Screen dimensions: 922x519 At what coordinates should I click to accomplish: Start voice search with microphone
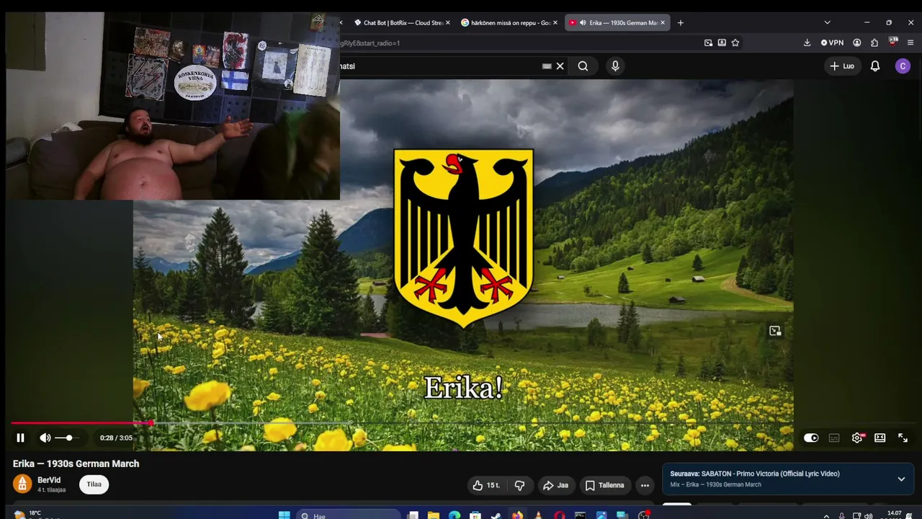point(615,66)
